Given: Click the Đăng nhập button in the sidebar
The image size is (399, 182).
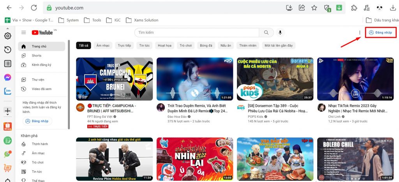Looking at the screenshot, I should click(x=37, y=121).
